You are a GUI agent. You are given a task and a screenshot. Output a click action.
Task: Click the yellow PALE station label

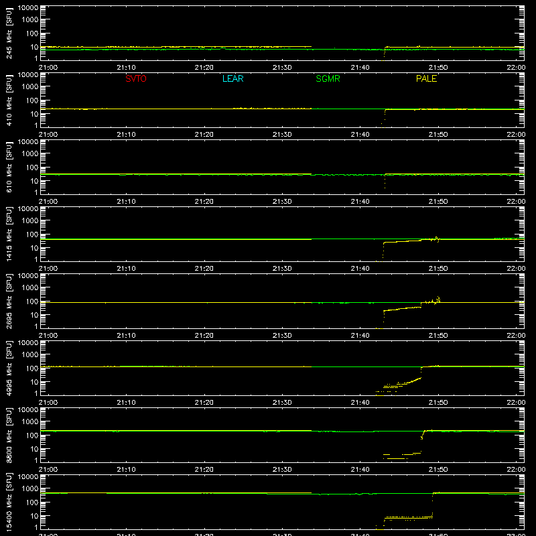426,78
